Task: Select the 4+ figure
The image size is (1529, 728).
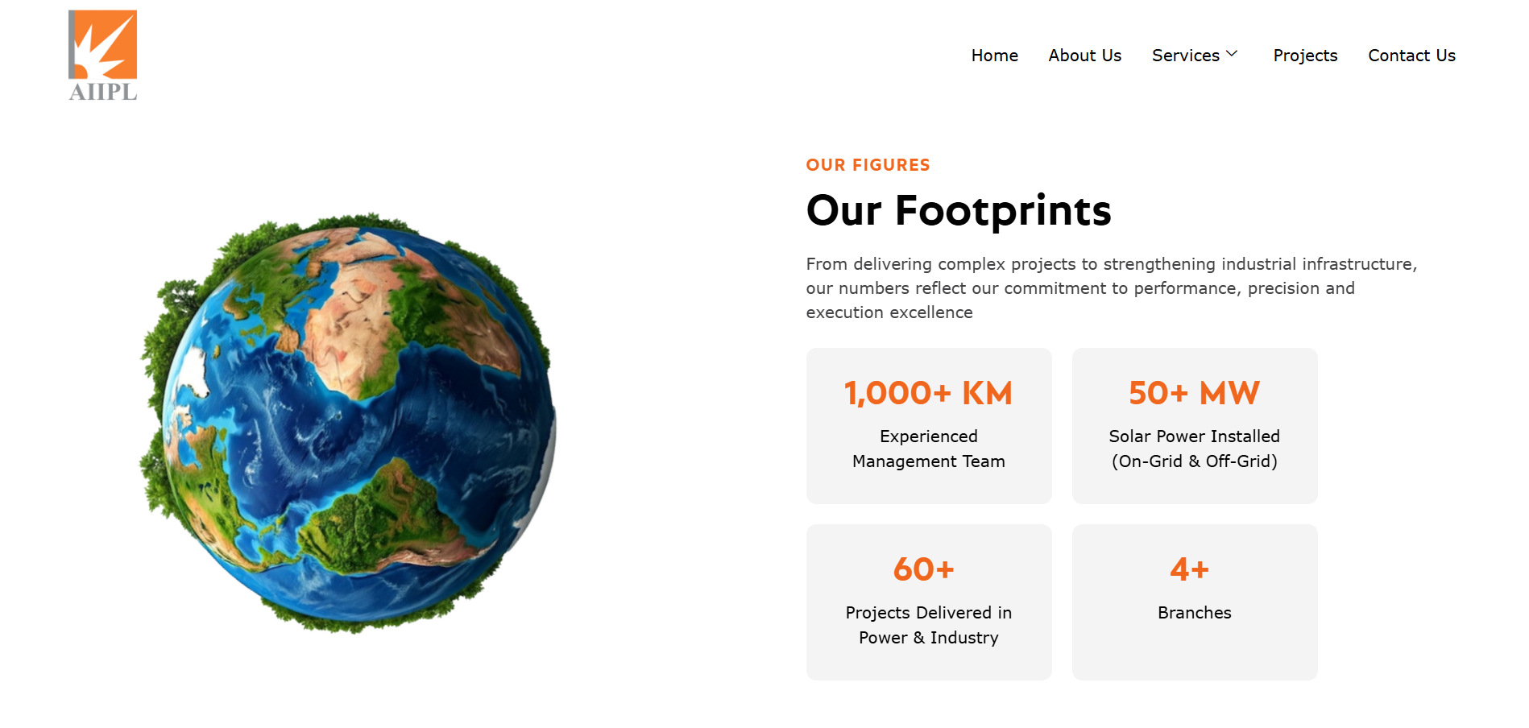Action: click(x=1189, y=569)
